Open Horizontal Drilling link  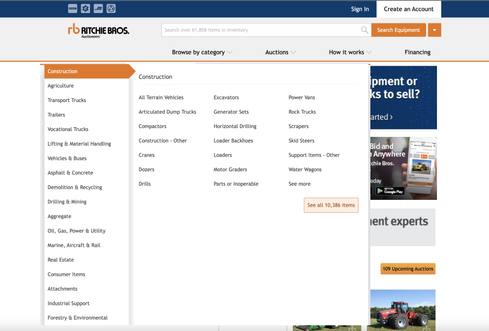[235, 126]
